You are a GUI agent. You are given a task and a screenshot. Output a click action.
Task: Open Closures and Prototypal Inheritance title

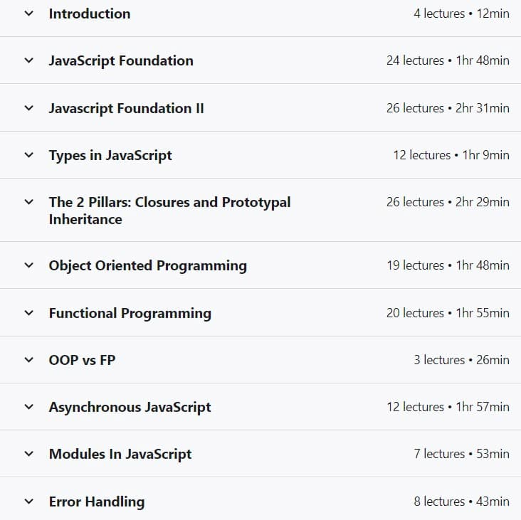tap(170, 211)
